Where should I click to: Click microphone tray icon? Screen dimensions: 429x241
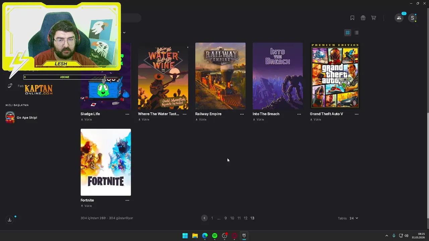pyautogui.click(x=394, y=236)
